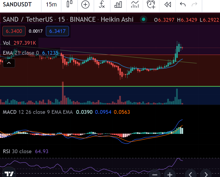Click the RSI value 64.93
The image size is (220, 177).
[x=42, y=151]
